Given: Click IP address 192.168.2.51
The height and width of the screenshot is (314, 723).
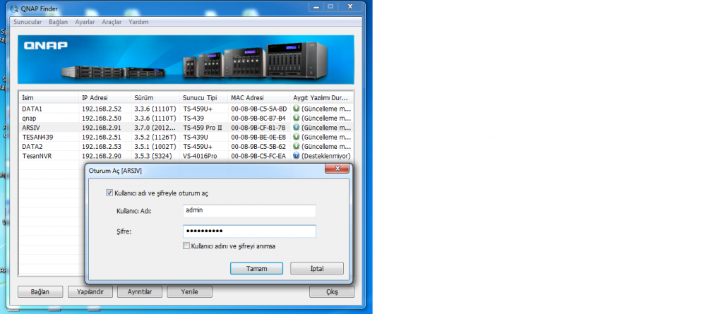Looking at the screenshot, I should [102, 137].
